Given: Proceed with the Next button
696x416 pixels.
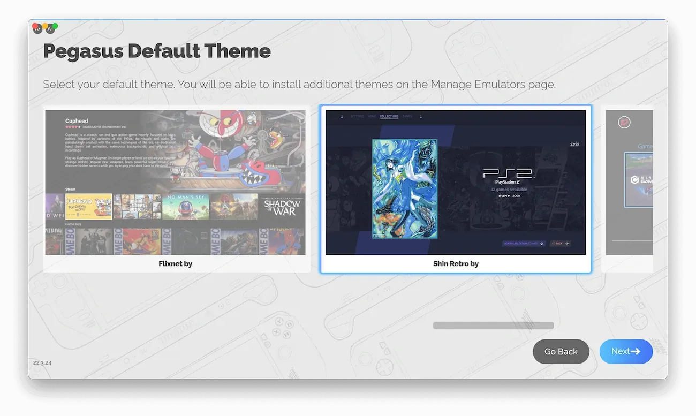Looking at the screenshot, I should coord(626,352).
